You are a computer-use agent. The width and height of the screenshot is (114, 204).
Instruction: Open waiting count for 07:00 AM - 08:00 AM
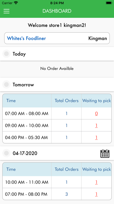click(x=97, y=114)
